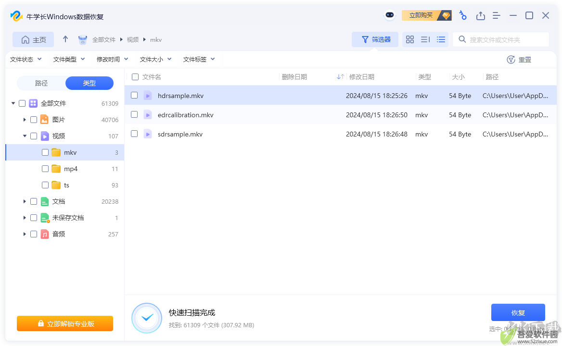562x346 pixels.
Task: Check the box for hdrsample.mkv
Action: pos(134,95)
